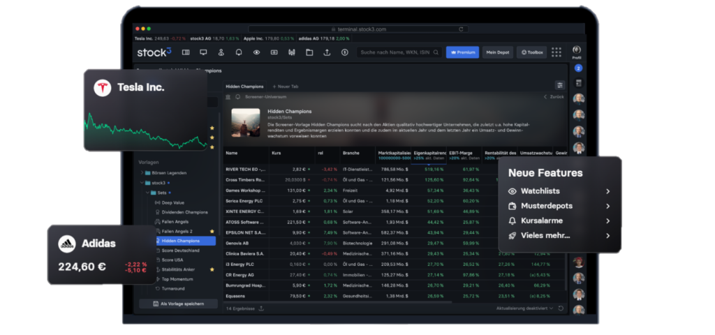The image size is (715, 335).
Task: Click the upload/export icon in top toolbar
Action: click(x=326, y=52)
